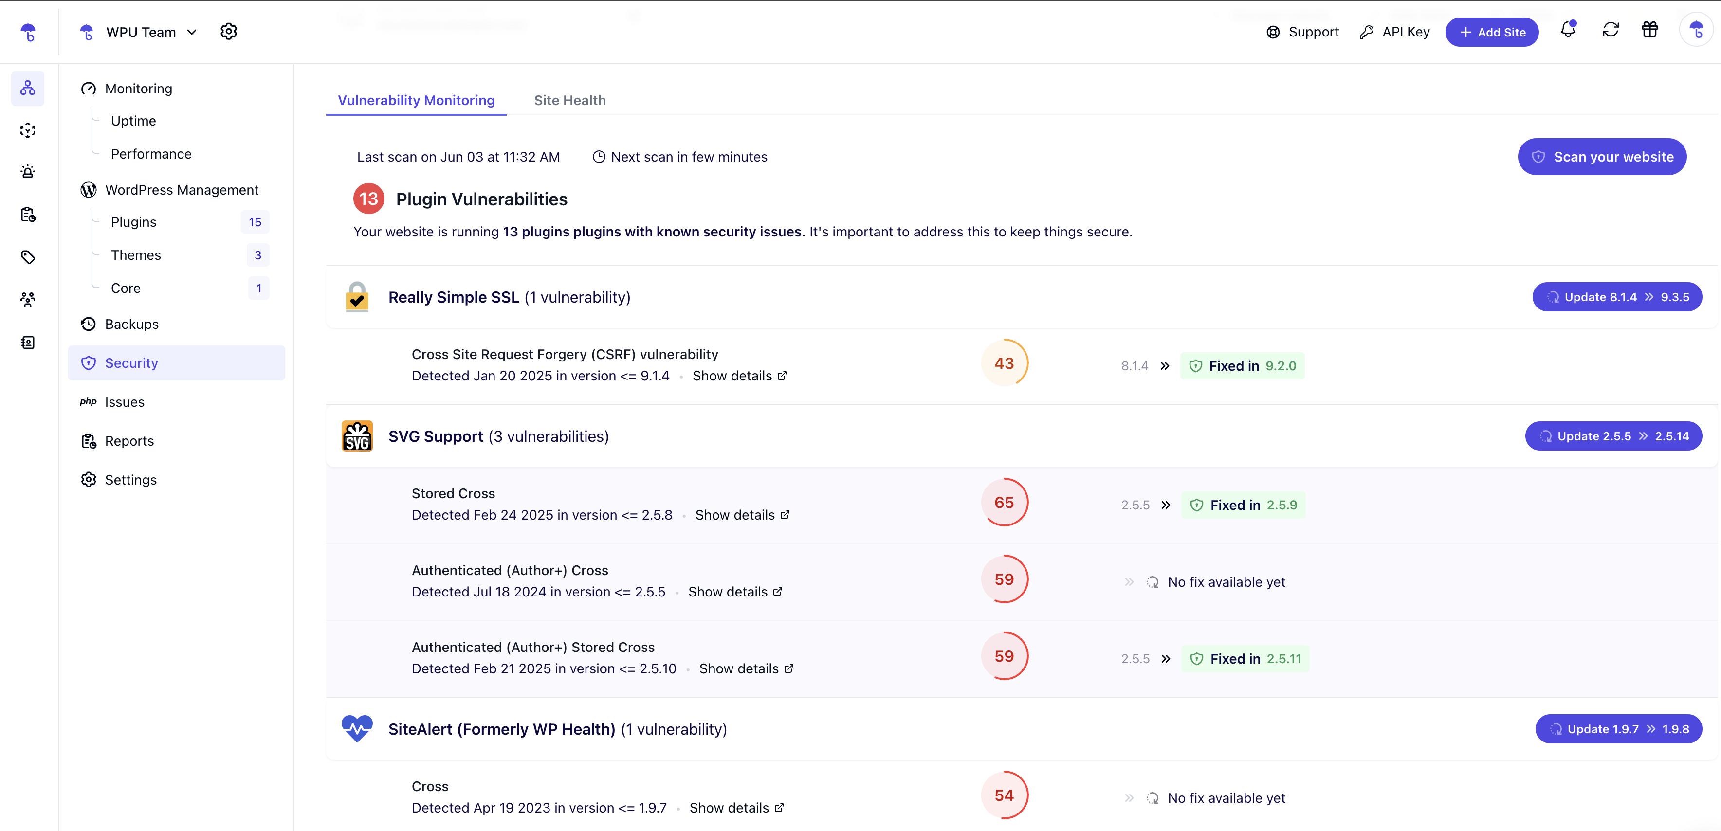Open team settings gear icon
Viewport: 1721px width, 831px height.
[x=228, y=32]
